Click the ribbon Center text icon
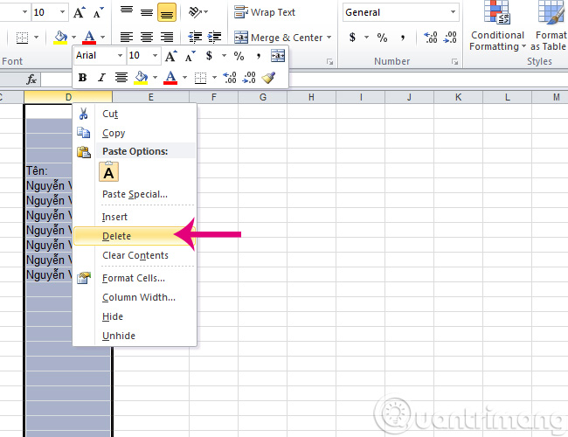568x437 pixels. point(147,37)
